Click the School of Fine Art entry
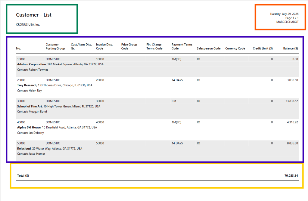This screenshot has width=308, height=201. [30, 107]
